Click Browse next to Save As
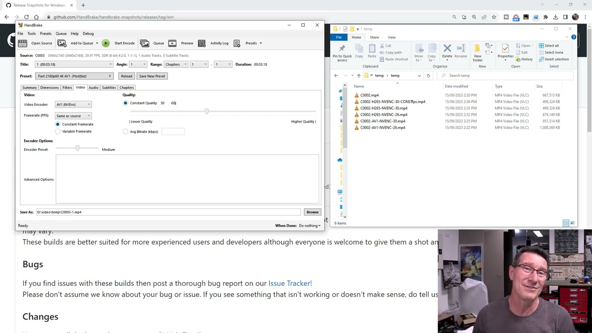Screen dimensions: 592x333 (313, 212)
